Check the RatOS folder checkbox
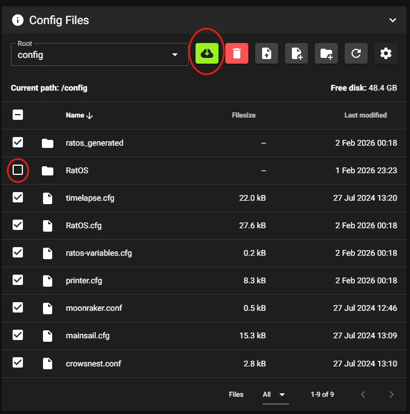 pos(18,170)
